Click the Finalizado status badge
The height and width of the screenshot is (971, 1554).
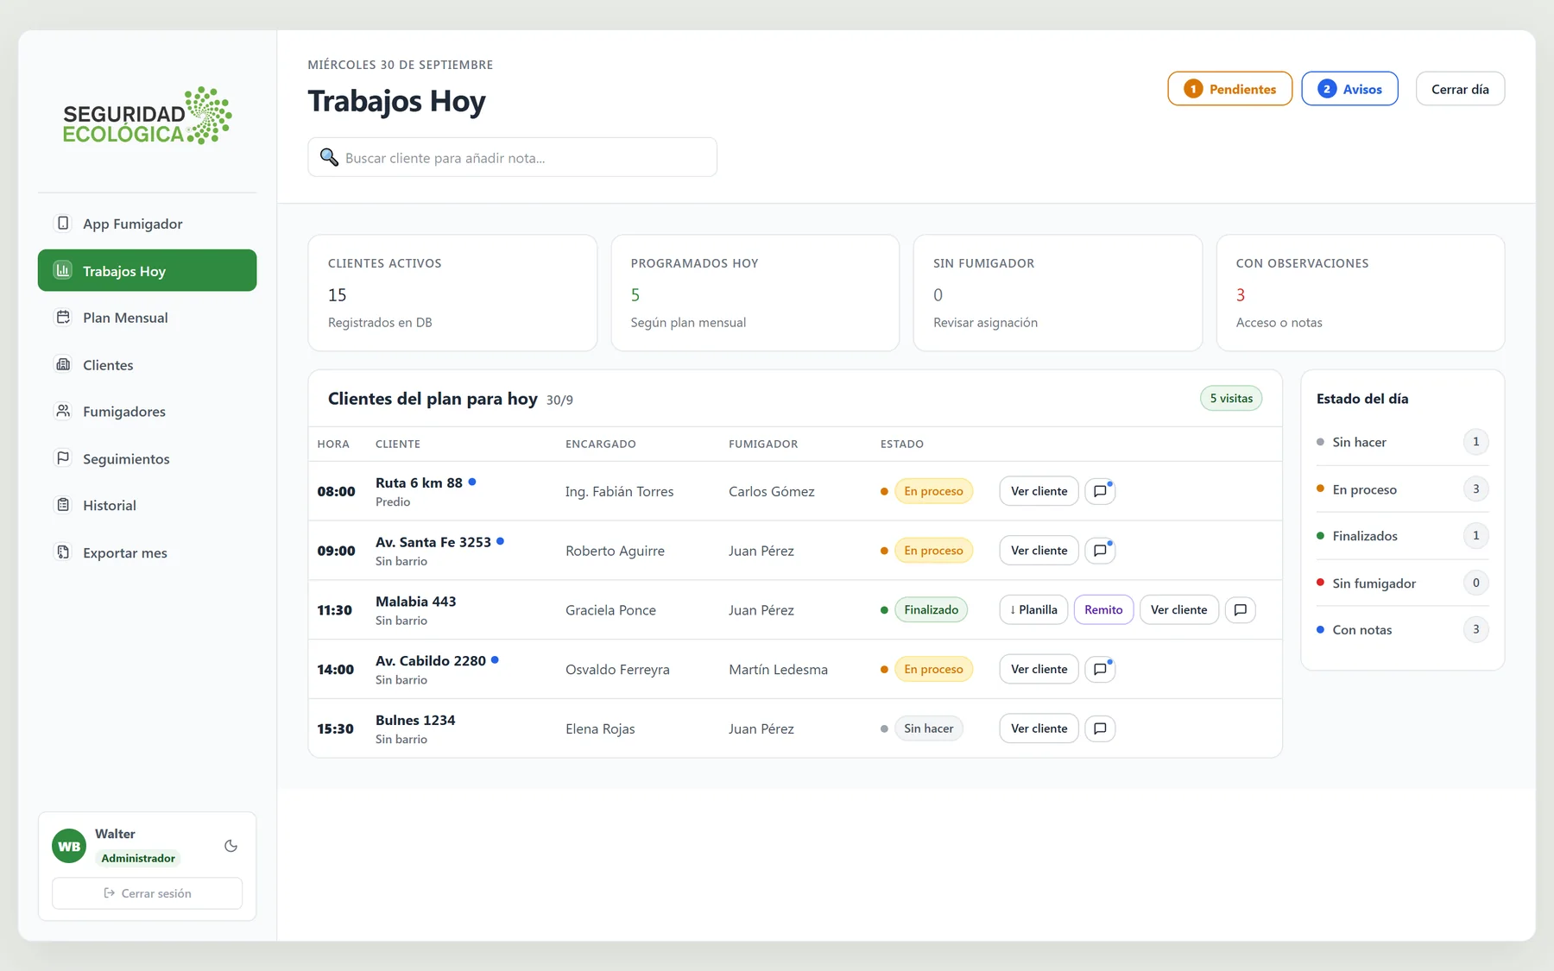(931, 609)
